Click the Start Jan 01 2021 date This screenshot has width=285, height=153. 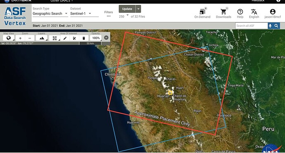45,26
